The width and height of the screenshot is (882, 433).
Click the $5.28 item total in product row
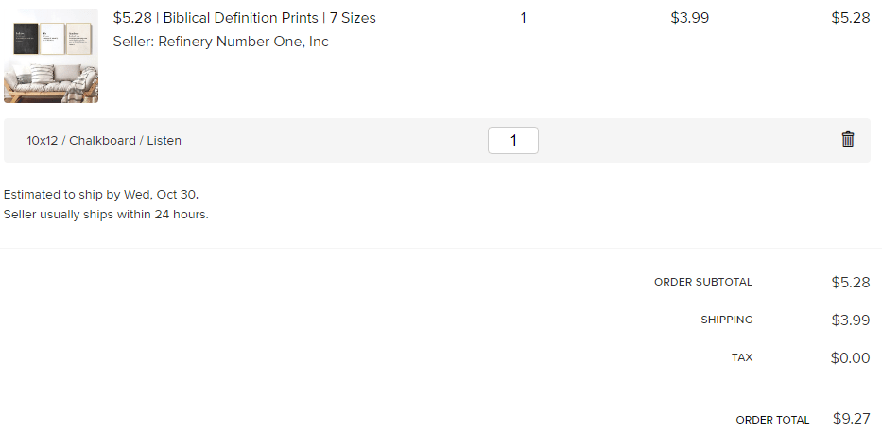tap(851, 18)
